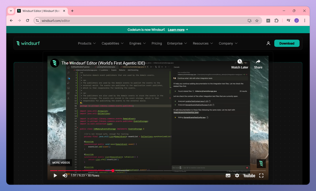The height and width of the screenshot is (191, 316).
Task: Expand the Resources menu item
Action: pos(203,43)
